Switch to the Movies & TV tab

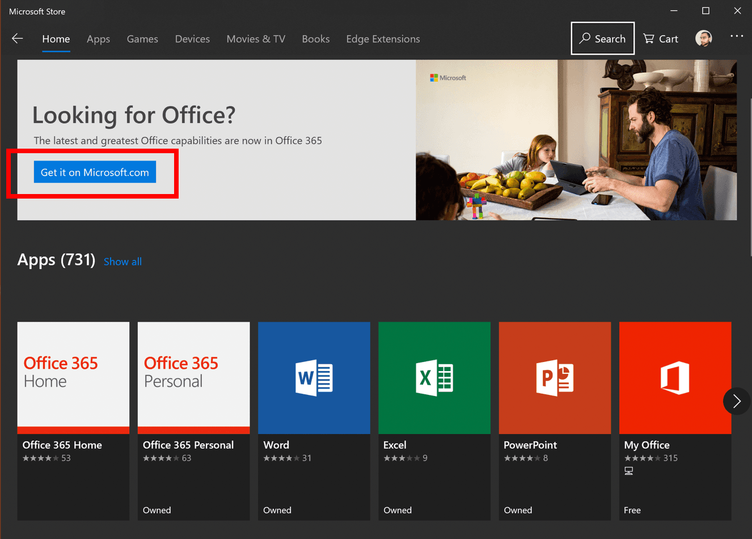pyautogui.click(x=256, y=39)
